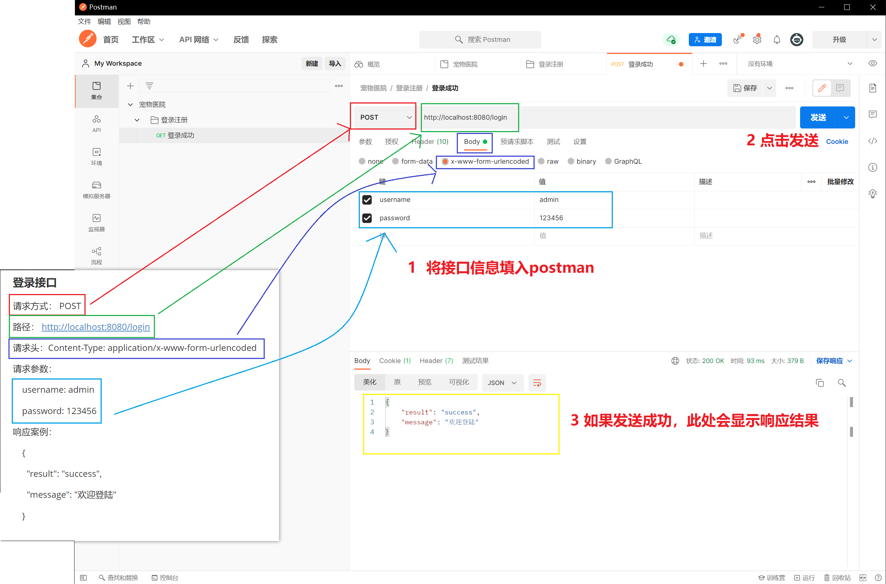The image size is (886, 584).
Task: Open the Environments (环境) sidebar icon
Action: pos(96,156)
